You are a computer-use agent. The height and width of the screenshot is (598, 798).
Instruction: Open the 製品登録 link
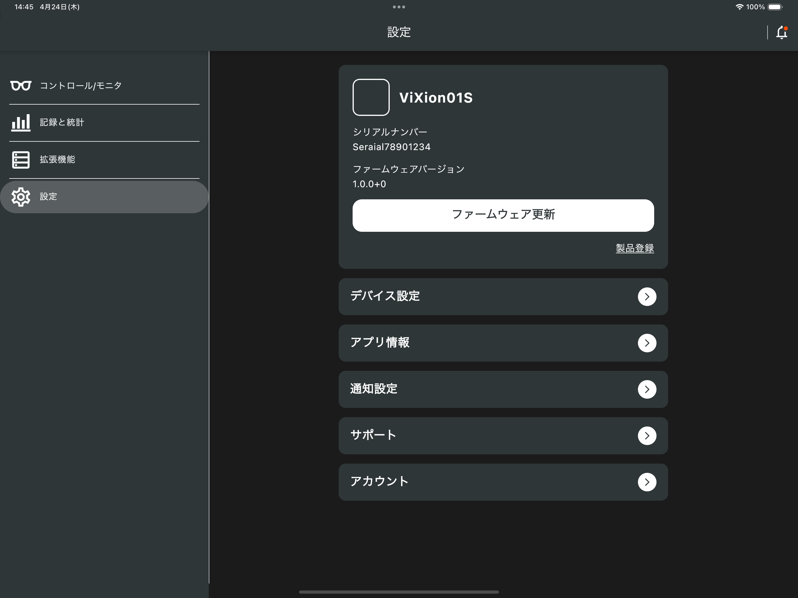coord(634,248)
